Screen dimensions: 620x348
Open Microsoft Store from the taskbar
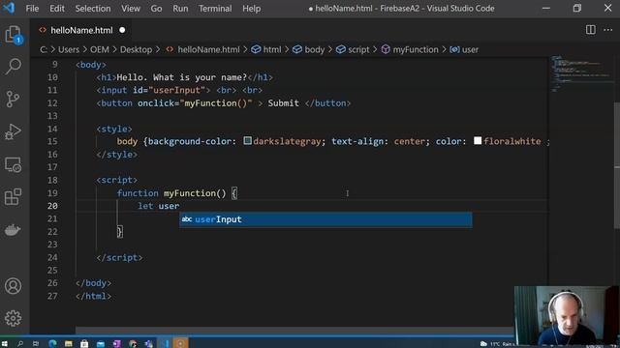(84, 344)
